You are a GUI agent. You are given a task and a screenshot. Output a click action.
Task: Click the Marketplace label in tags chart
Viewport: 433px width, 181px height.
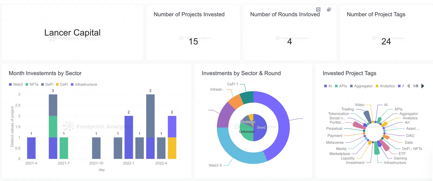[340, 154]
